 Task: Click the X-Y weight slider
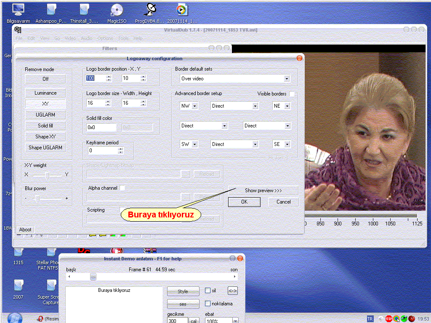(47, 175)
